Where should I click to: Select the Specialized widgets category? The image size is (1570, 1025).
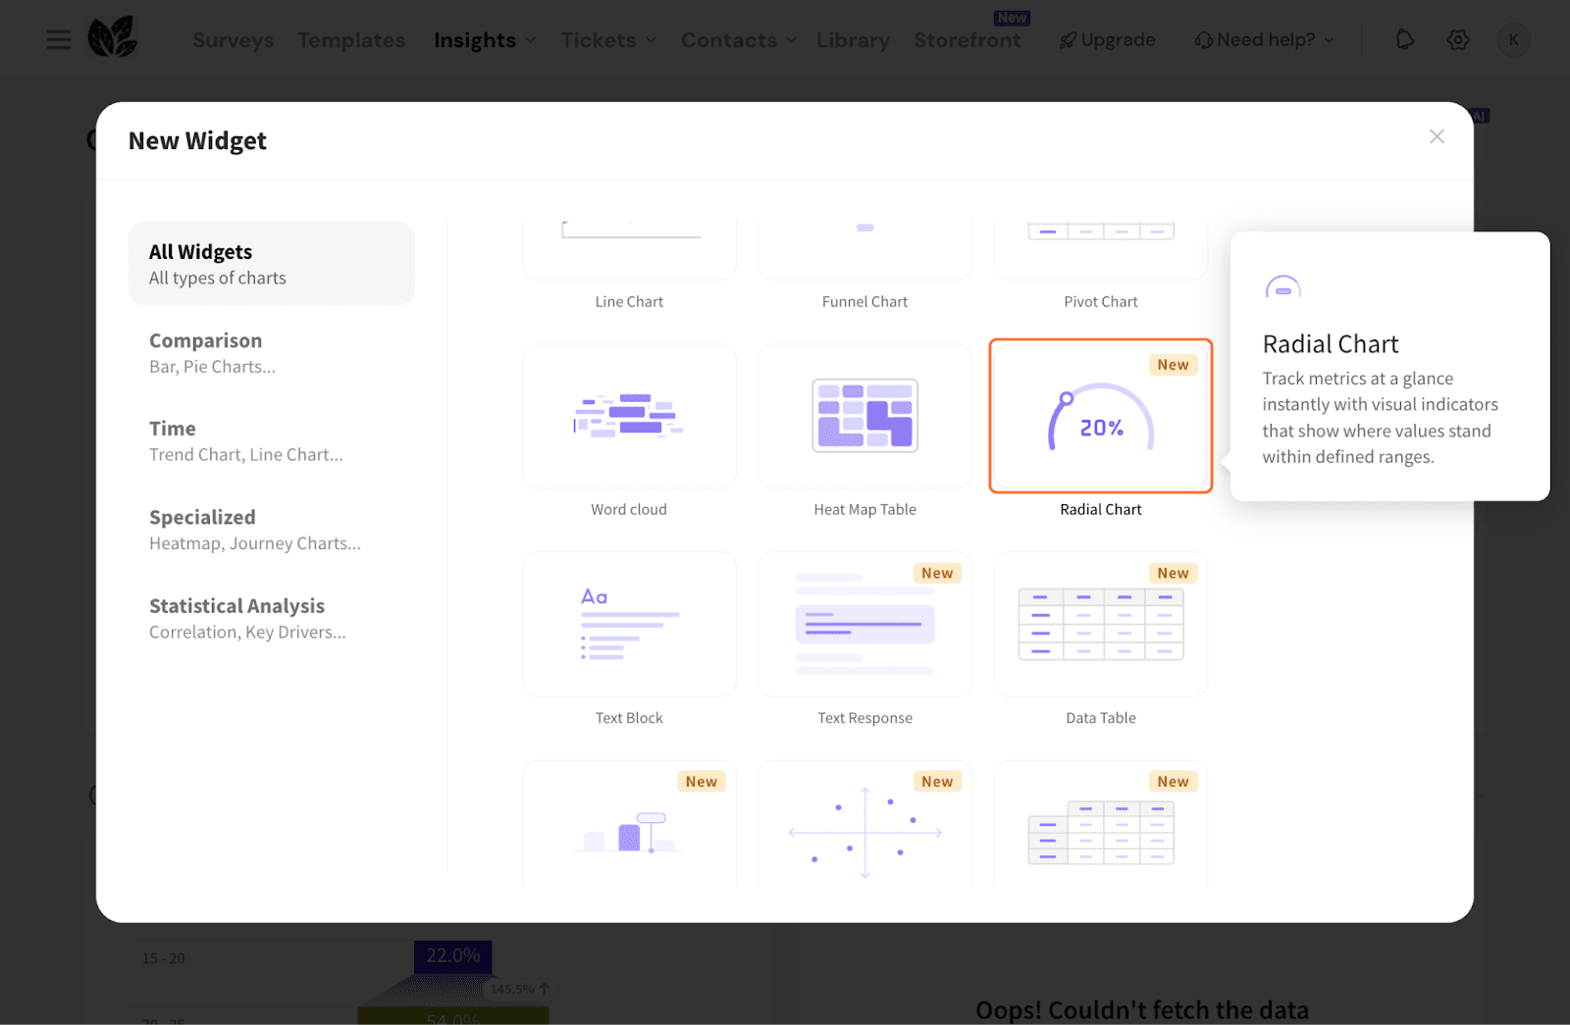click(271, 530)
